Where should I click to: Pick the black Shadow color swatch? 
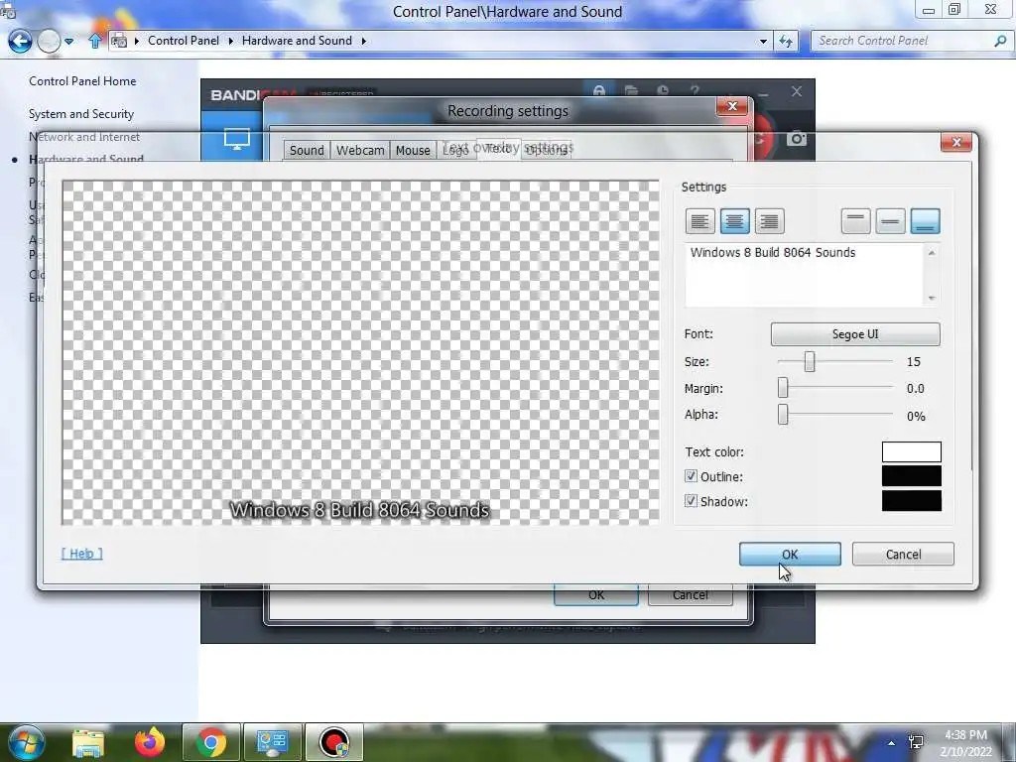[x=911, y=501]
